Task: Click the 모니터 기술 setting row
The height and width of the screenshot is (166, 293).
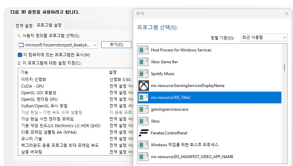Action: [76, 139]
